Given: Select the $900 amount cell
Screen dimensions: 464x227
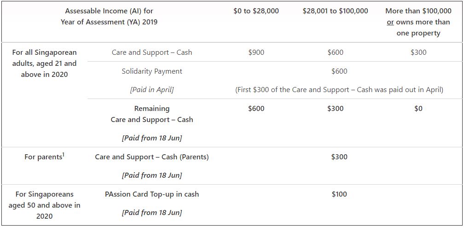Looking at the screenshot, I should coord(256,52).
